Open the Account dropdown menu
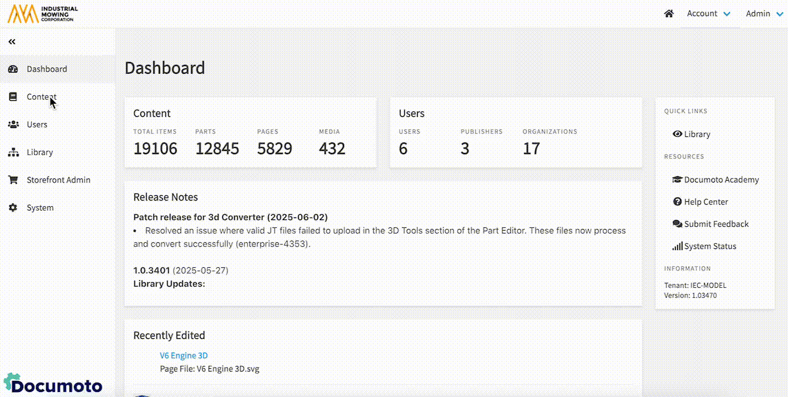 click(708, 14)
